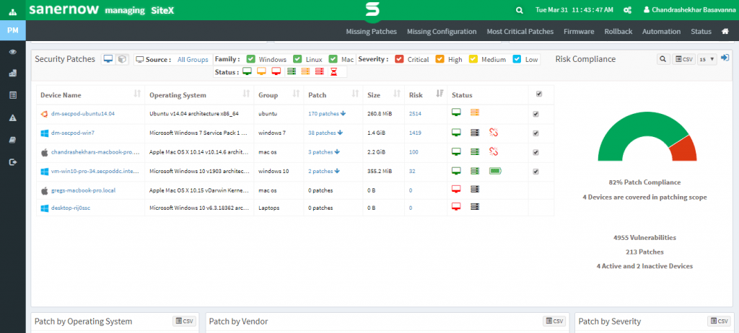Image resolution: width=739 pixels, height=333 pixels.
Task: Open the list/compliance sidebar icon
Action: click(x=13, y=96)
